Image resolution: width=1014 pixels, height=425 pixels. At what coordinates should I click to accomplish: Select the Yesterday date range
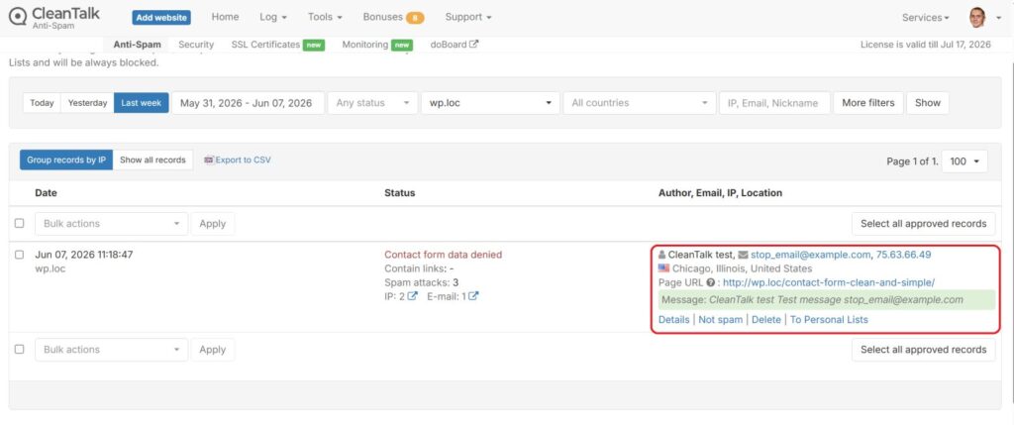coord(87,103)
